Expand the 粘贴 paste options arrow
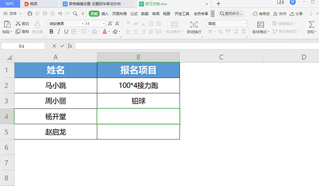The image size is (319, 186). [11, 32]
